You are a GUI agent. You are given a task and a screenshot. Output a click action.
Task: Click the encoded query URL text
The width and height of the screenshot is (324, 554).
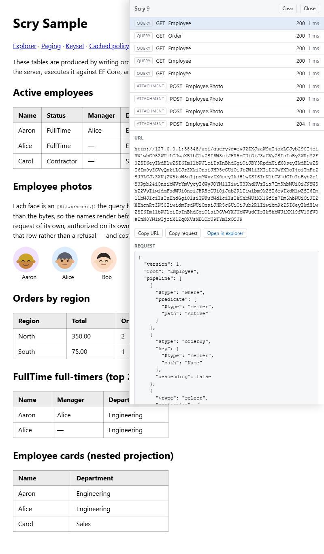pyautogui.click(x=226, y=184)
